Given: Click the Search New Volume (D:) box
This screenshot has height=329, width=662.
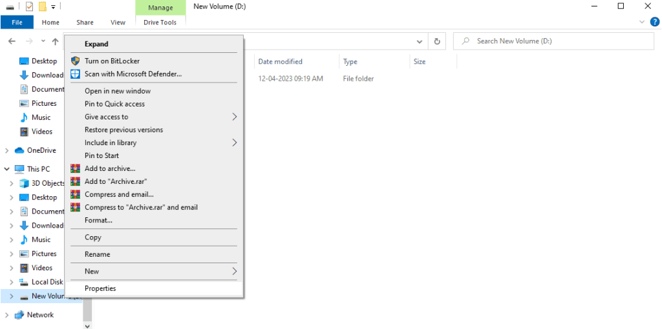Looking at the screenshot, I should click(x=556, y=41).
